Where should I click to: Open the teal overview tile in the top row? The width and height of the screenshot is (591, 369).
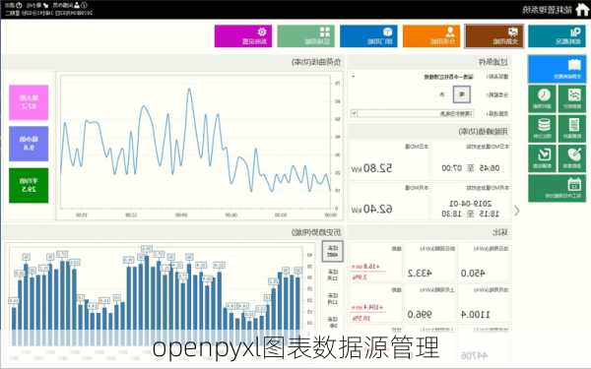pyautogui.click(x=558, y=36)
